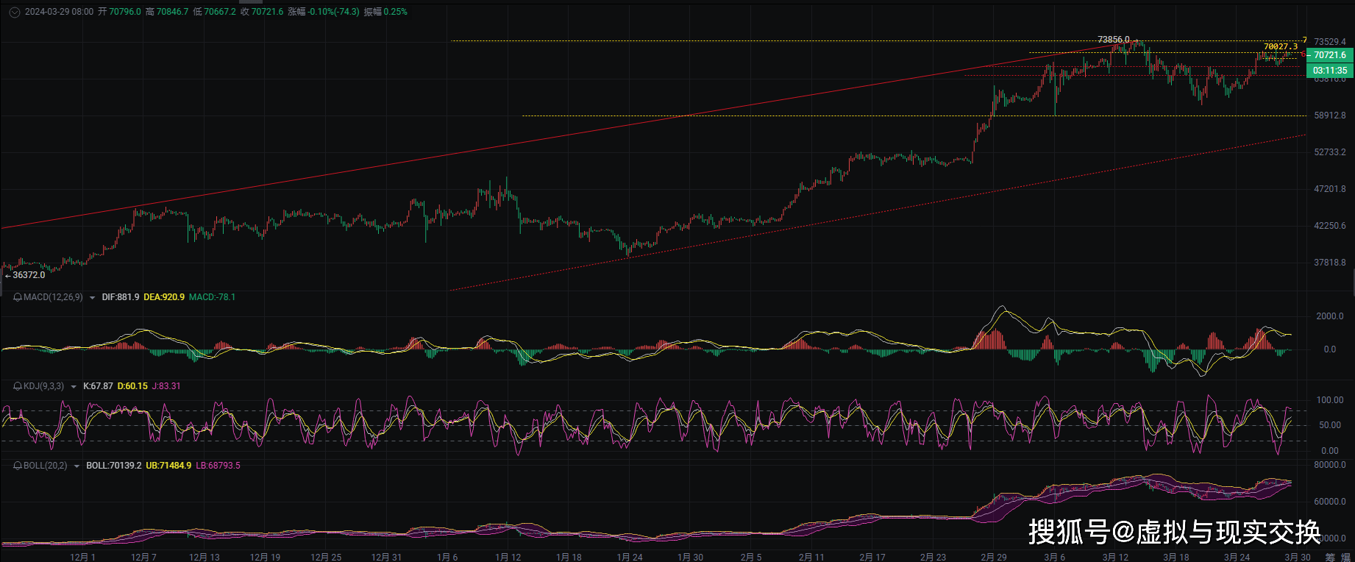Image resolution: width=1355 pixels, height=562 pixels.
Task: Click the 1月 24 date on time axis
Action: click(630, 557)
